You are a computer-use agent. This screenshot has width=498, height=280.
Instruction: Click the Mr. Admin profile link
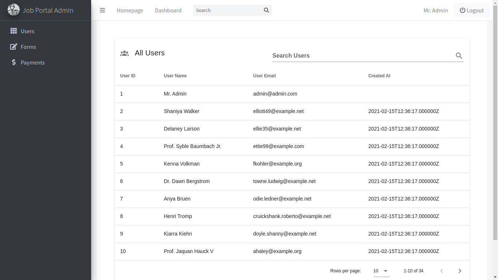point(436,10)
